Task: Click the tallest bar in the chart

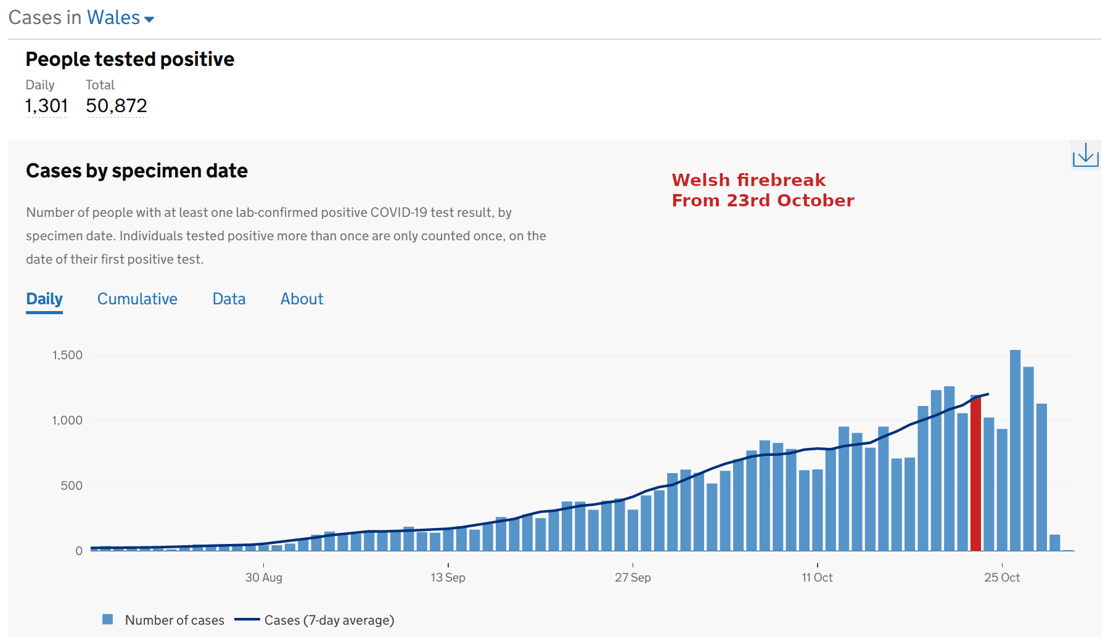Action: [x=1015, y=450]
